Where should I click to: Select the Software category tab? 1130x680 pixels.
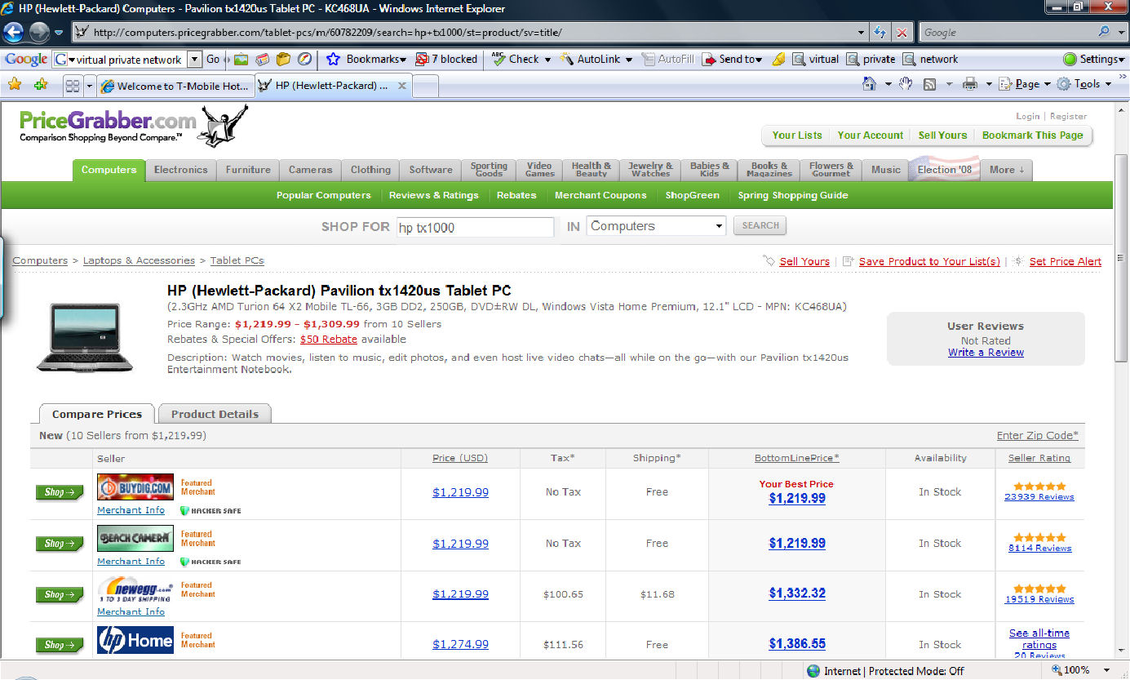(431, 170)
